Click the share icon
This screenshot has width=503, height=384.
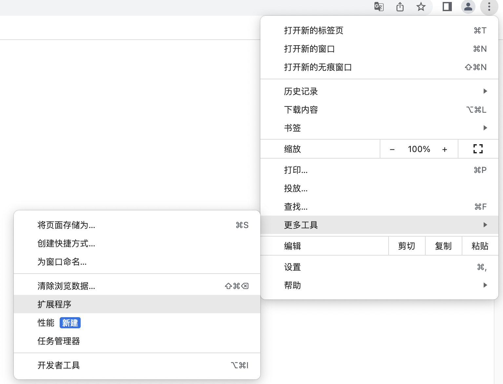(399, 7)
